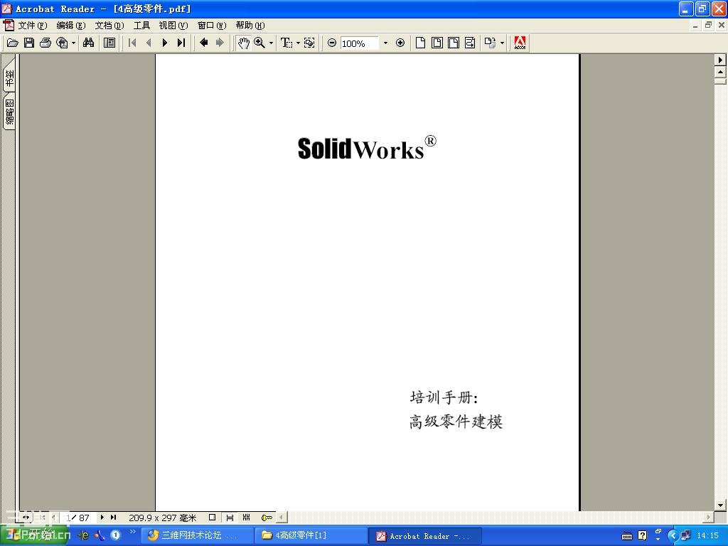The width and height of the screenshot is (728, 546).
Task: Open the 视图 (View) menu
Action: [x=173, y=26]
